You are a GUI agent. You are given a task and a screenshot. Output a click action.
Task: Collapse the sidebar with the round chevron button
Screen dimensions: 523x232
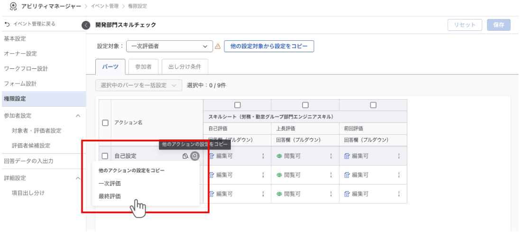point(86,25)
